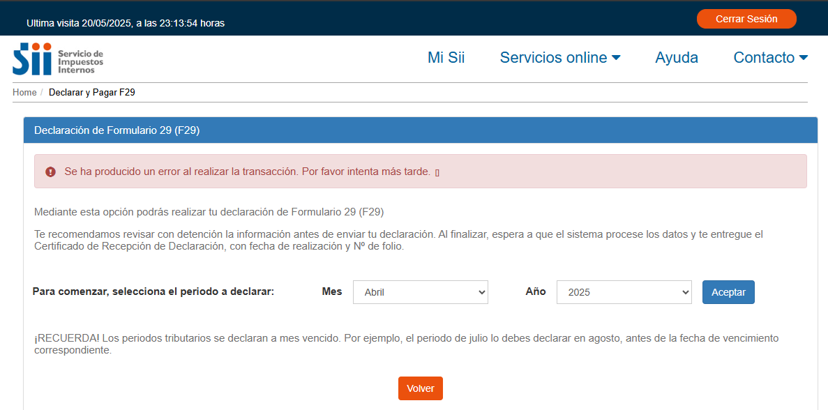Click 'Te recomendamos revisar con detención' paragraph

point(399,240)
